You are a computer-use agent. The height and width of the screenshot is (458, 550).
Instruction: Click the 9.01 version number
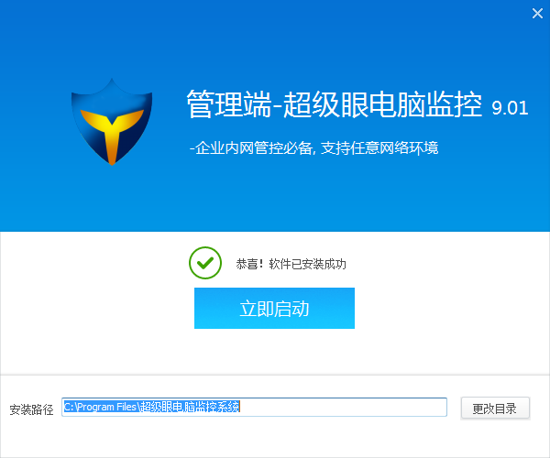pos(510,108)
